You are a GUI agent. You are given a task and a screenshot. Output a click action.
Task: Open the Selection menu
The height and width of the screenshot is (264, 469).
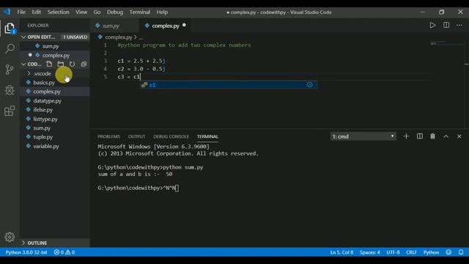pos(59,12)
